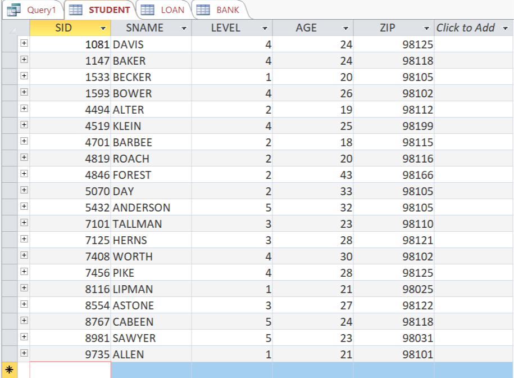
Task: Click the name cell TALLMAN
Action: click(x=151, y=224)
